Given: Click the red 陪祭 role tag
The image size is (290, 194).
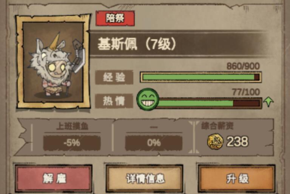Looking at the screenshot, I should coord(115,18).
